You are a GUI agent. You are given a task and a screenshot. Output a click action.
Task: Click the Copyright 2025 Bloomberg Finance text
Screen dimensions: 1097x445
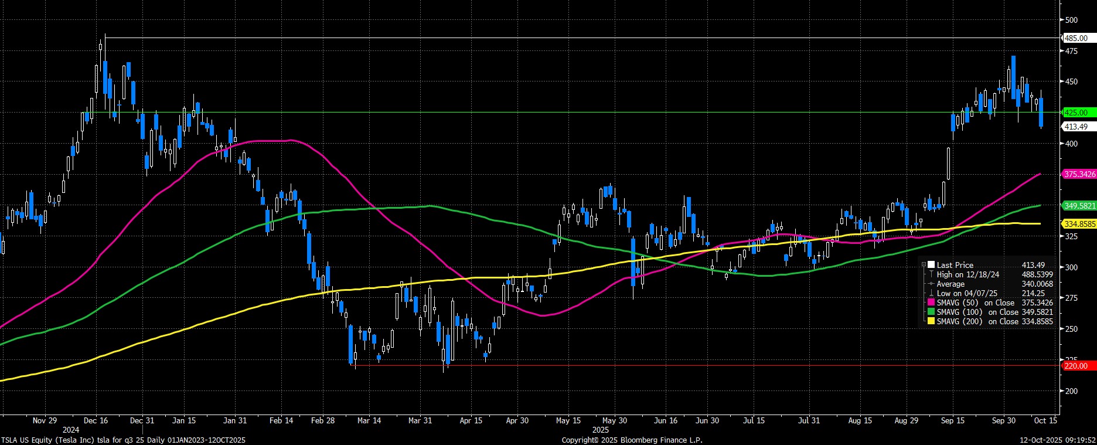(x=632, y=440)
